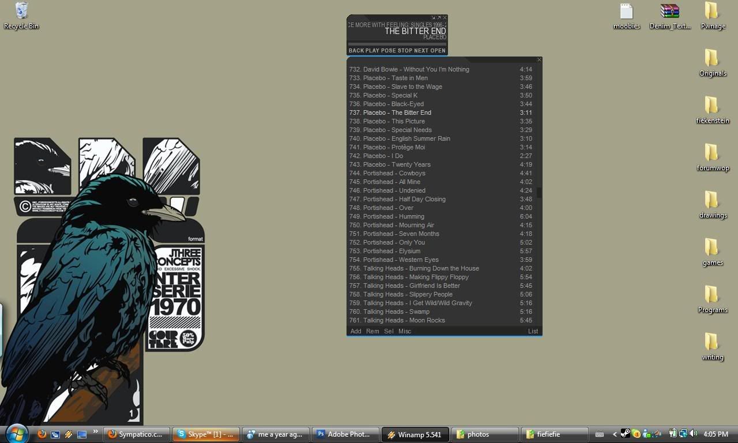Screen dimensions: 738x443
Task: Switch to the photos folder taskbar button
Action: pyautogui.click(x=485, y=434)
